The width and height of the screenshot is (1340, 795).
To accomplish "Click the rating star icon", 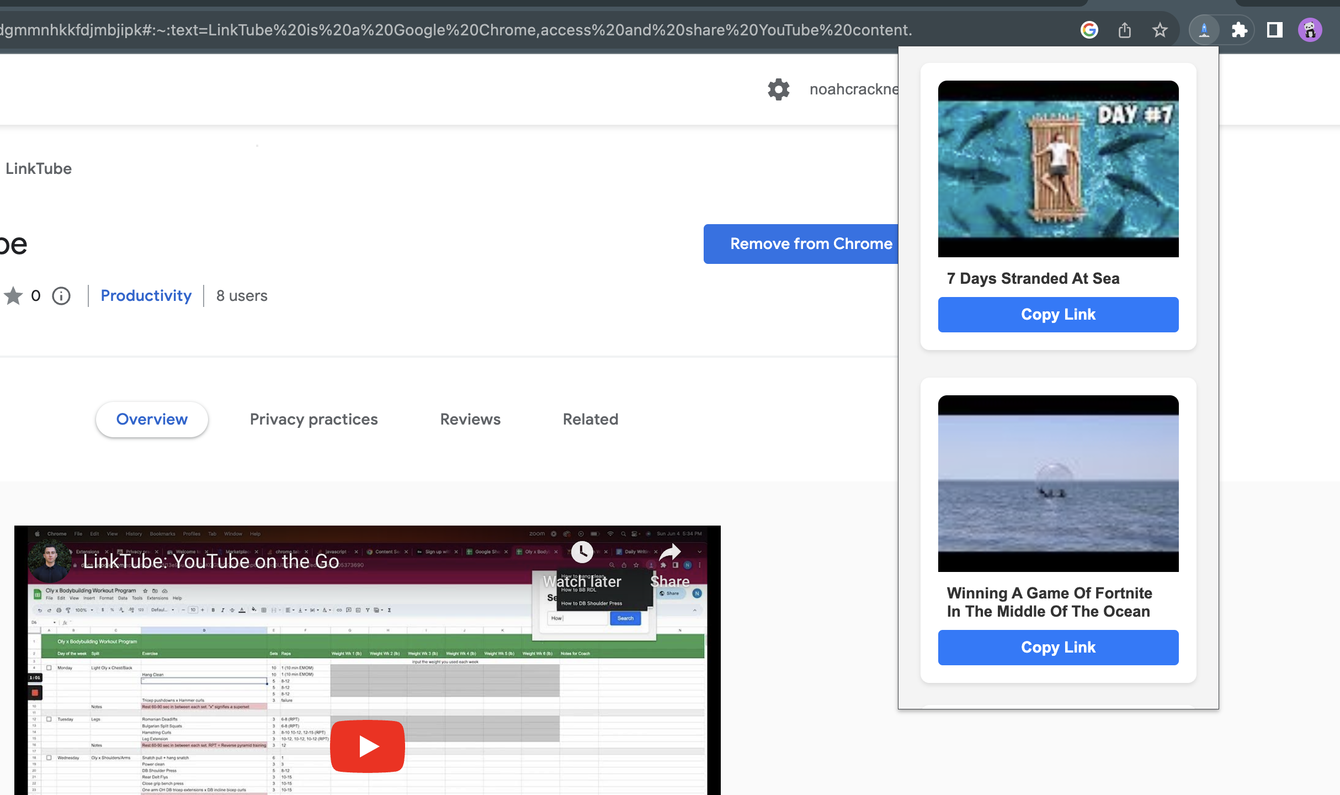I will [13, 296].
